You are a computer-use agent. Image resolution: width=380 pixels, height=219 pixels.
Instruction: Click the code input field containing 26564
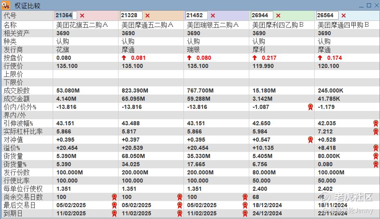click(327, 15)
